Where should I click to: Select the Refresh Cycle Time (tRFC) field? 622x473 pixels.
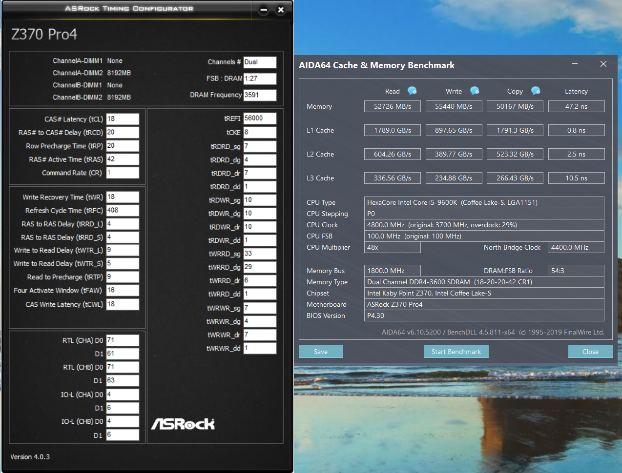(x=123, y=210)
